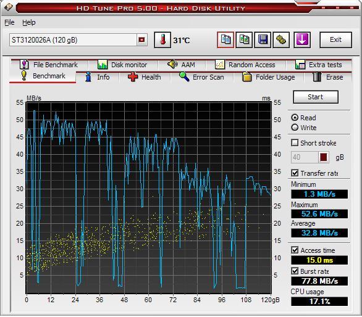Click the Minimum 1.3 MB/s value
Viewport: 362px width, 317px height.
[x=319, y=194]
